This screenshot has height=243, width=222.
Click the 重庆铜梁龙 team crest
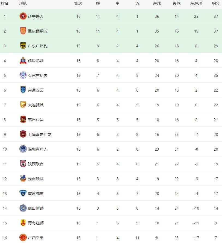point(23,31)
